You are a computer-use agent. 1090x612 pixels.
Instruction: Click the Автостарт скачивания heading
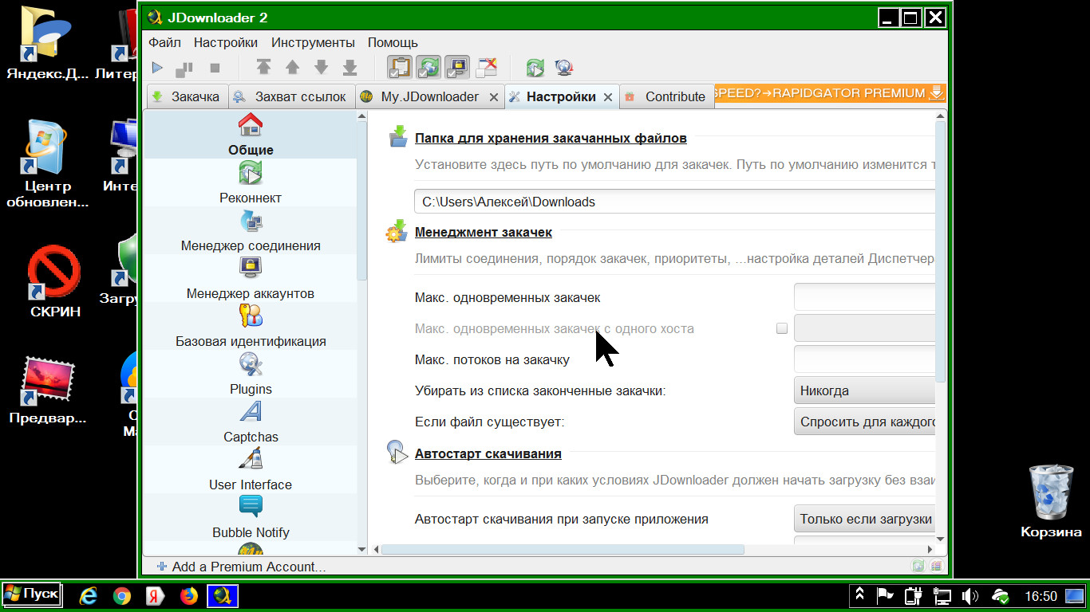click(x=488, y=453)
